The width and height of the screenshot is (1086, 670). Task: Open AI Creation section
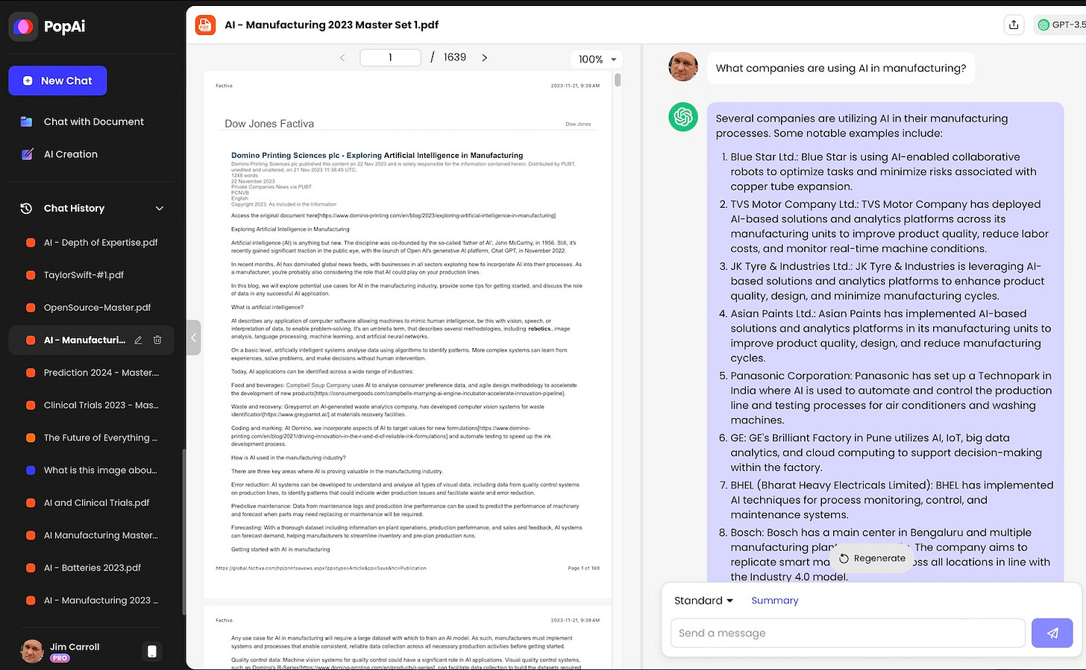(70, 154)
